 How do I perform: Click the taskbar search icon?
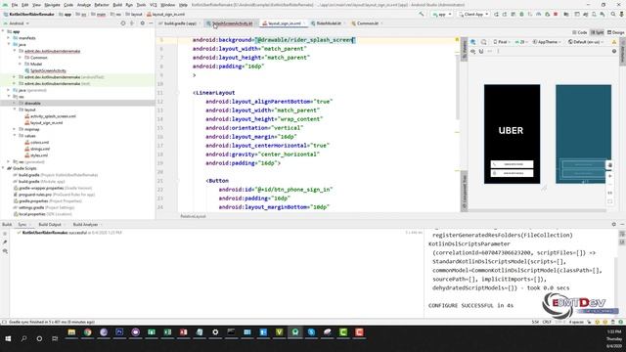[23, 338]
